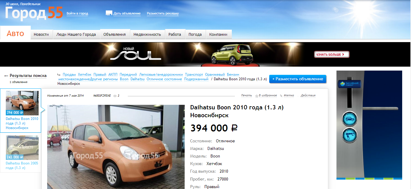The width and height of the screenshot is (411, 189).
Task: Select the Daihatsu Boon 2005 thumbnail
Action: (x=22, y=148)
